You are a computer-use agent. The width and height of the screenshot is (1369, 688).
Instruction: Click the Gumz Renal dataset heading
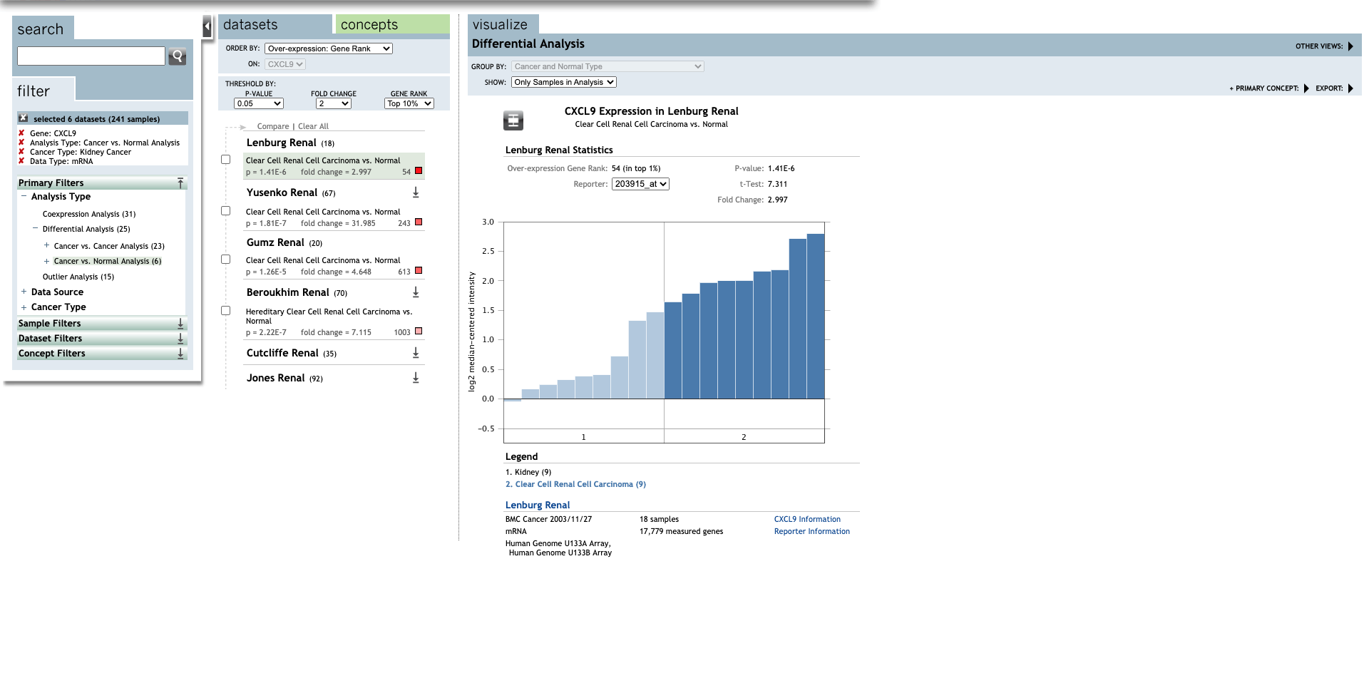[284, 242]
